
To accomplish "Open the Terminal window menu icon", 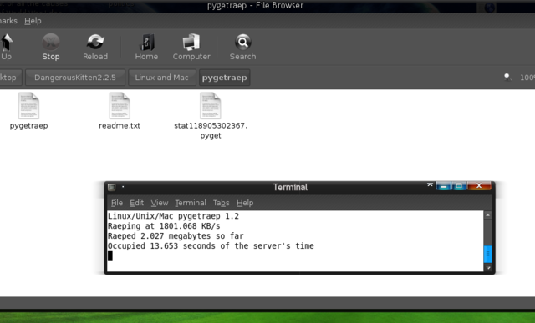I will point(111,187).
